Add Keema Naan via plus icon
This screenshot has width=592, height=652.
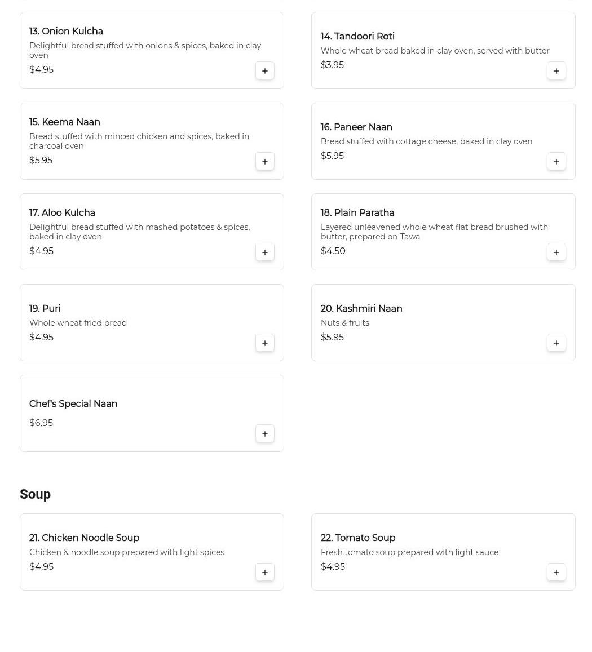[264, 162]
